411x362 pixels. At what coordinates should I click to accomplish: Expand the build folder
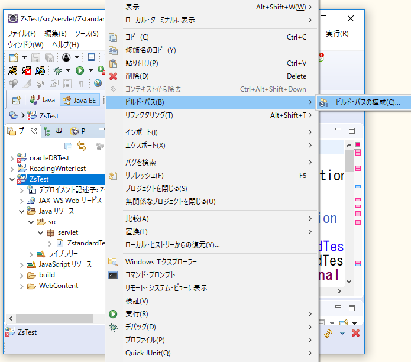coord(21,276)
